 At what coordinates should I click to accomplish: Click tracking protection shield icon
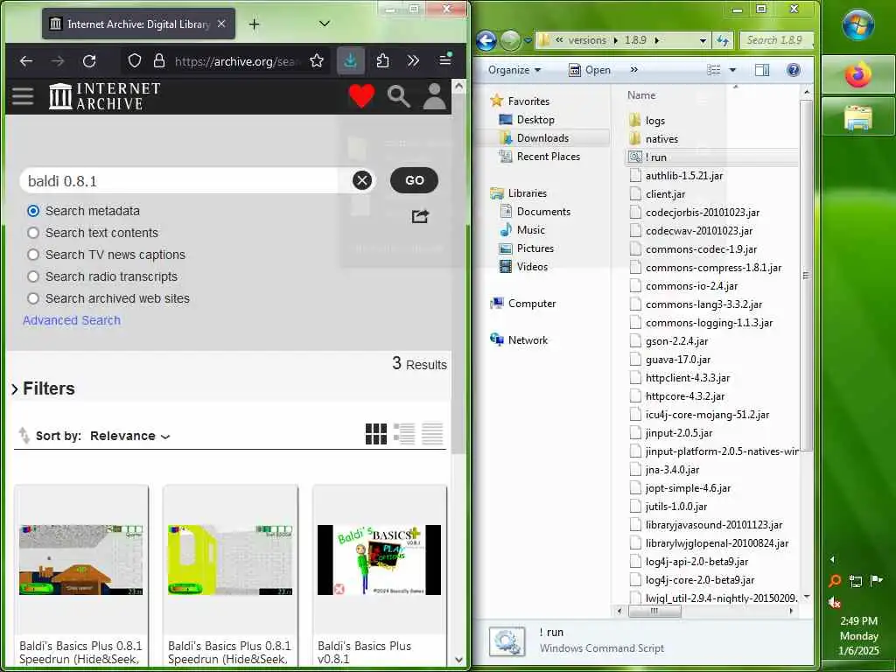[x=134, y=60]
